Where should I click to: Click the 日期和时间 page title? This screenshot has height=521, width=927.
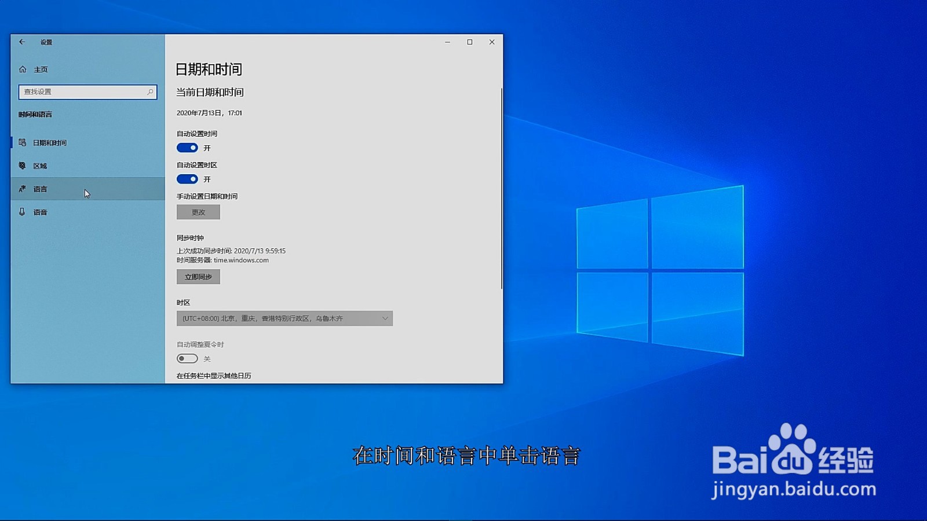209,69
